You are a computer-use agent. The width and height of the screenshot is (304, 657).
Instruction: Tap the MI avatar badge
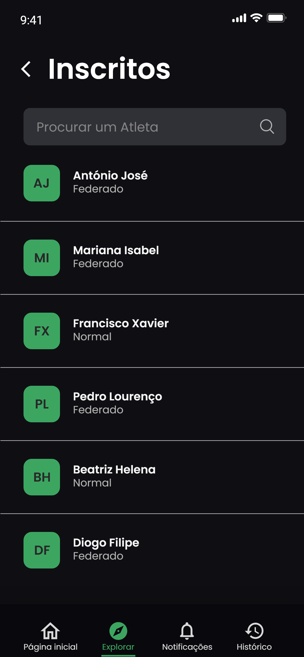click(x=42, y=258)
